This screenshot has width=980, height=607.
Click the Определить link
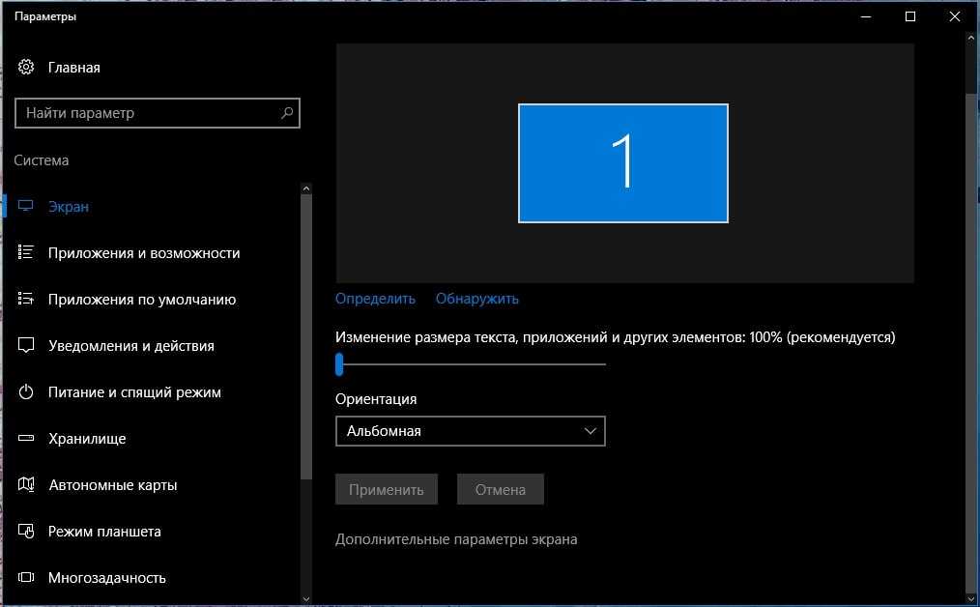click(375, 299)
